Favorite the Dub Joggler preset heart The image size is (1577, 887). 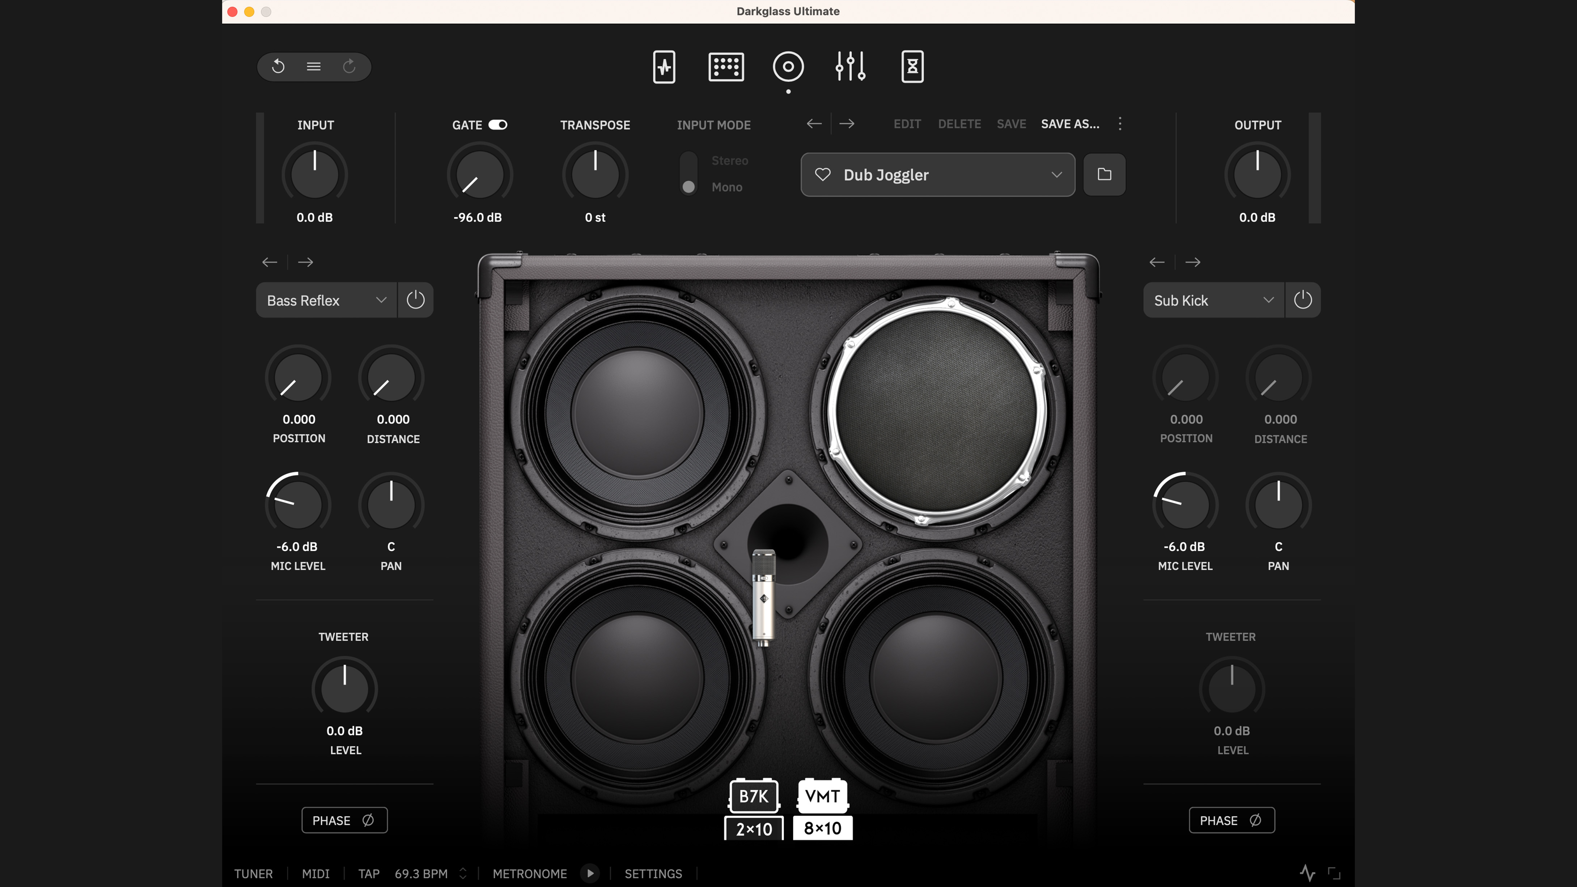click(x=822, y=174)
